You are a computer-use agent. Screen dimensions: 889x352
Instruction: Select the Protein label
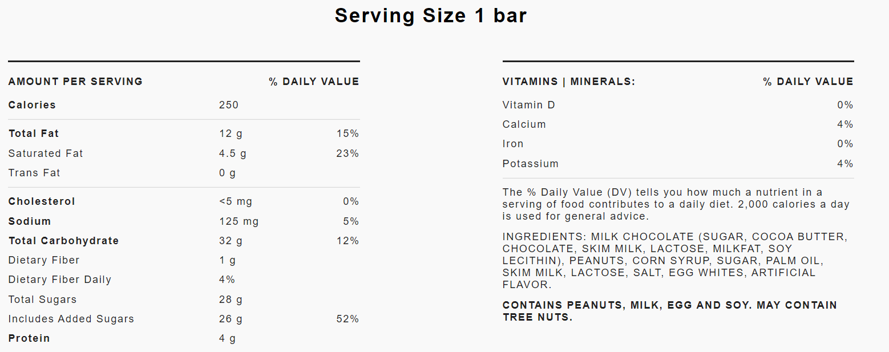pos(29,338)
